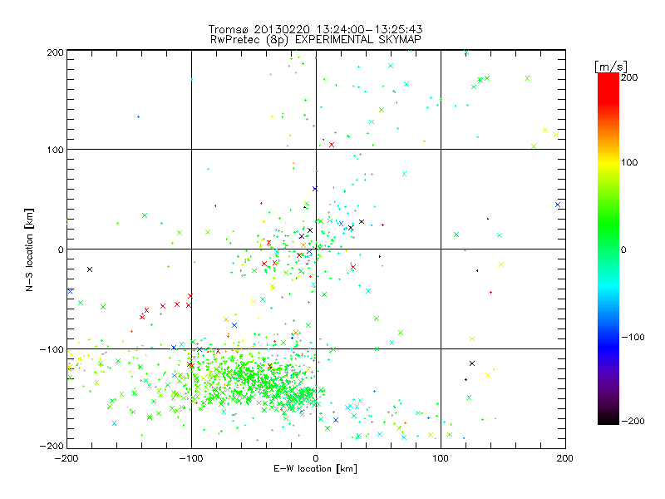
Task: Click the colorbar value '200' at the top
Action: coord(629,77)
